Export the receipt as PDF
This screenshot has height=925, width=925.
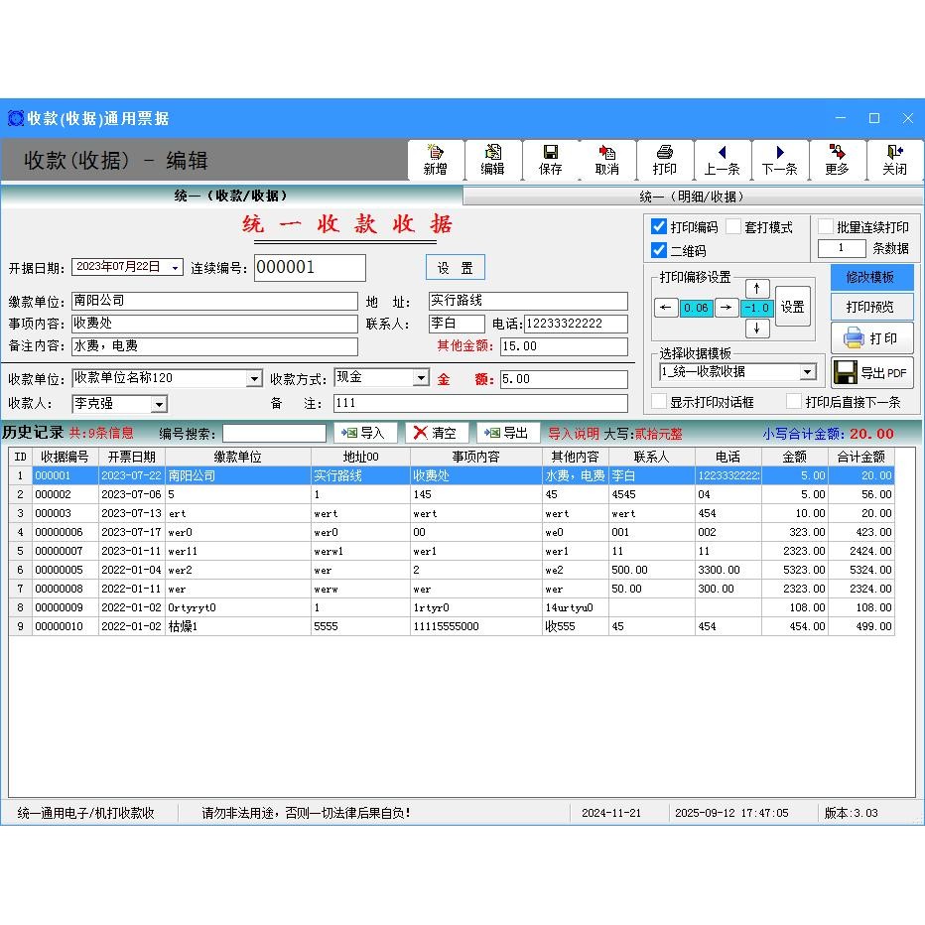point(873,372)
